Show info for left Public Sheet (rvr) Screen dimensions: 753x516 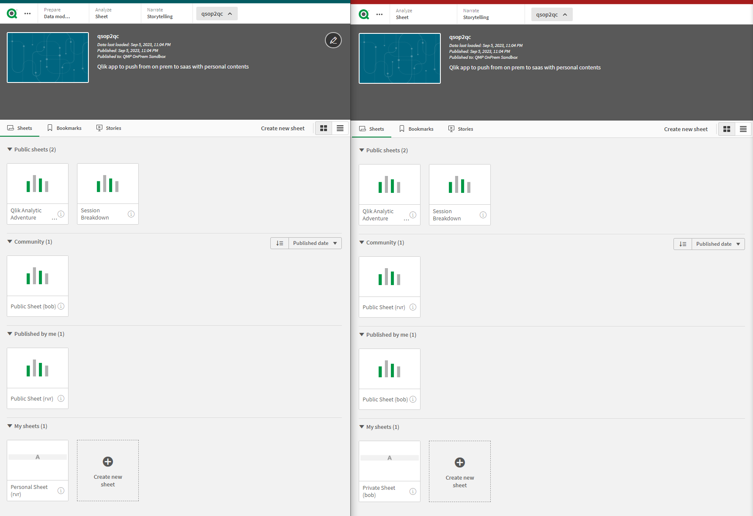click(61, 398)
